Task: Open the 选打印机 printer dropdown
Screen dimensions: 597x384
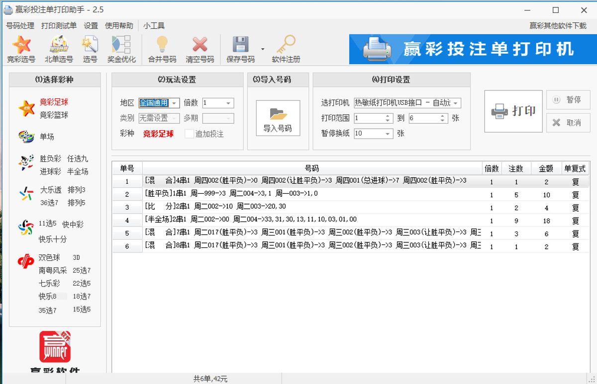Action: pyautogui.click(x=456, y=103)
